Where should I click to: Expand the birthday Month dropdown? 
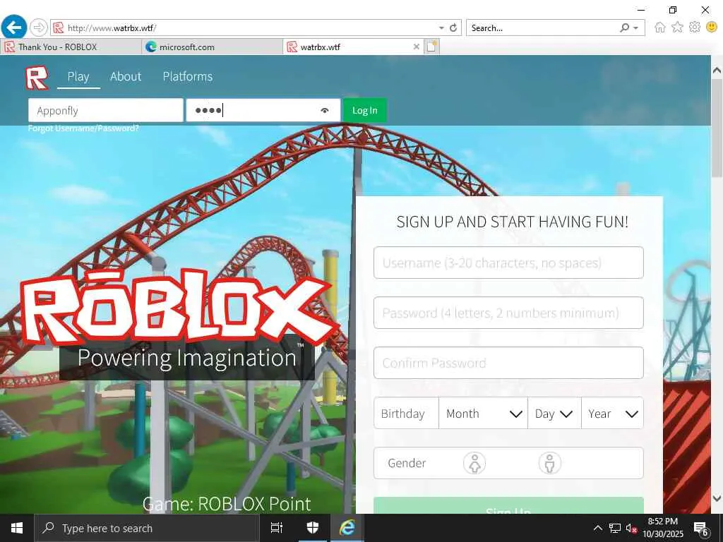pyautogui.click(x=483, y=414)
